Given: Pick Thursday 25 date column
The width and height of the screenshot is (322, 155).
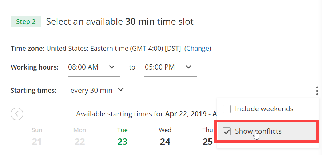Looking at the screenshot, I should coord(208,137).
